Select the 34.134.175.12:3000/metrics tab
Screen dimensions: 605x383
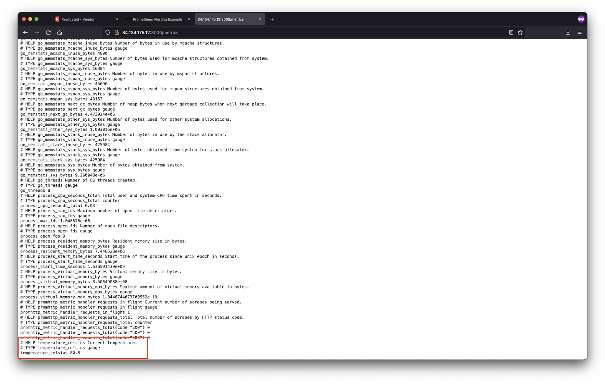pyautogui.click(x=230, y=19)
